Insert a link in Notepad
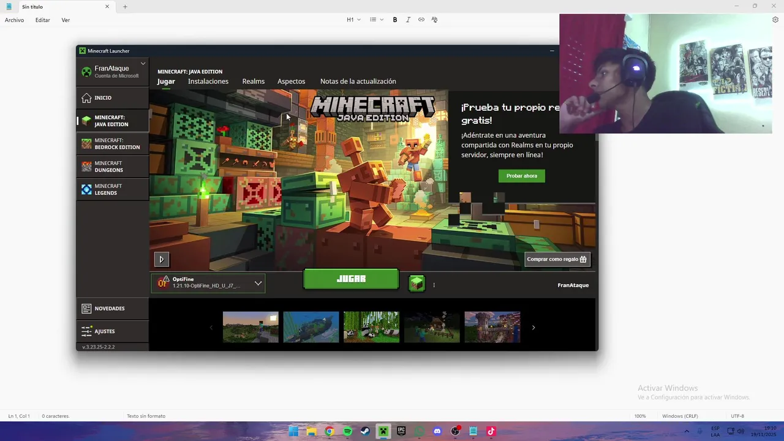Screen dimensions: 784x441 pyautogui.click(x=421, y=20)
